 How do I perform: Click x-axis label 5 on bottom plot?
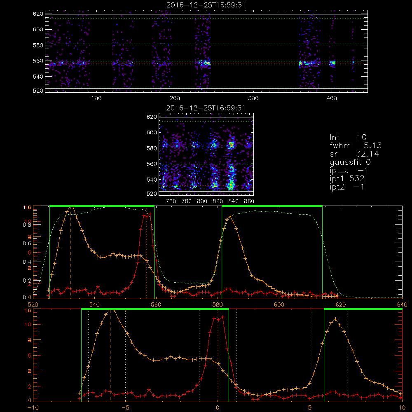pos(310,408)
